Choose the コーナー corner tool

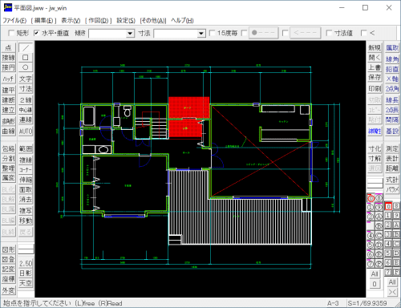pyautogui.click(x=26, y=170)
